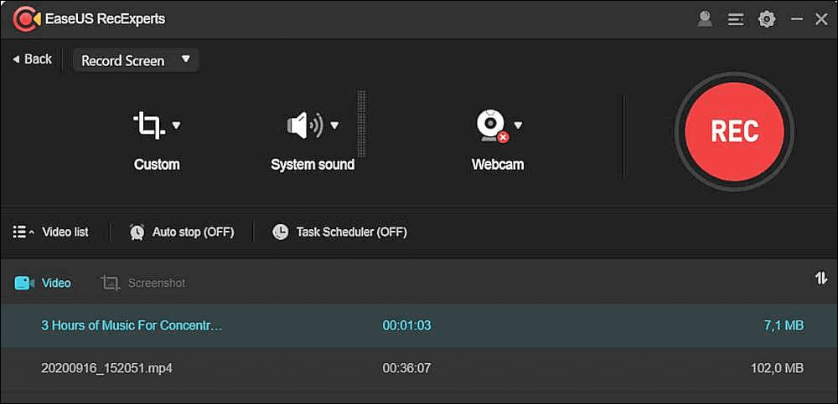Switch to the Video tab
The image size is (838, 404).
tap(44, 283)
